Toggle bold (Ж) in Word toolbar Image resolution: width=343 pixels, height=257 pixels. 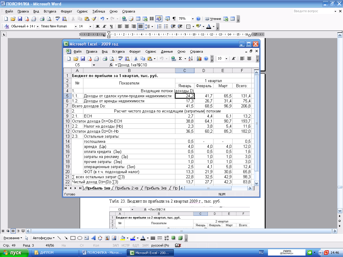click(x=97, y=26)
